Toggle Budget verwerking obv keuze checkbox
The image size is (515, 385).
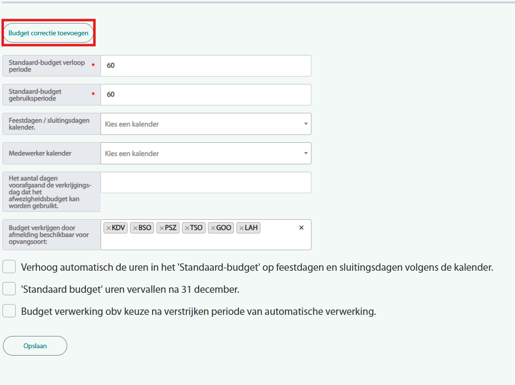[9, 311]
